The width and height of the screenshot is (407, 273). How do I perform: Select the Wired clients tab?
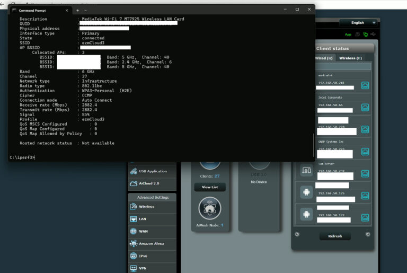(324, 58)
